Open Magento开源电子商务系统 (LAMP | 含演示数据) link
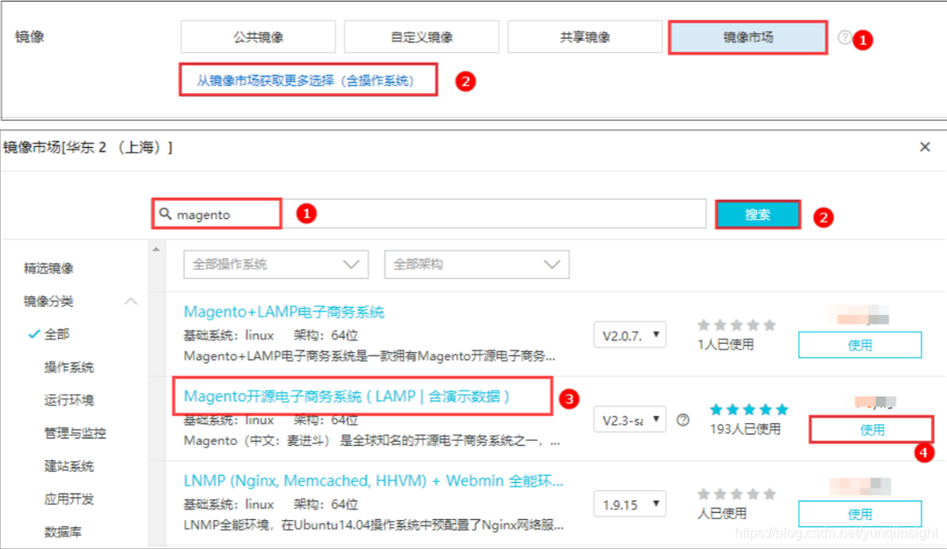This screenshot has height=549, width=947. pos(347,396)
